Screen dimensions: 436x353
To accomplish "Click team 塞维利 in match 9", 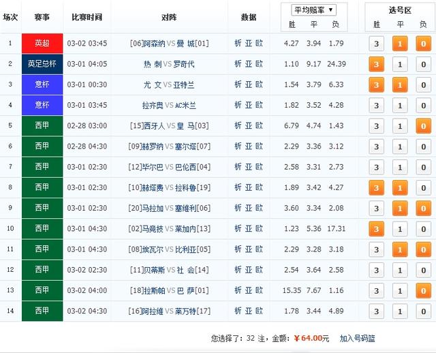I will 185,209.
